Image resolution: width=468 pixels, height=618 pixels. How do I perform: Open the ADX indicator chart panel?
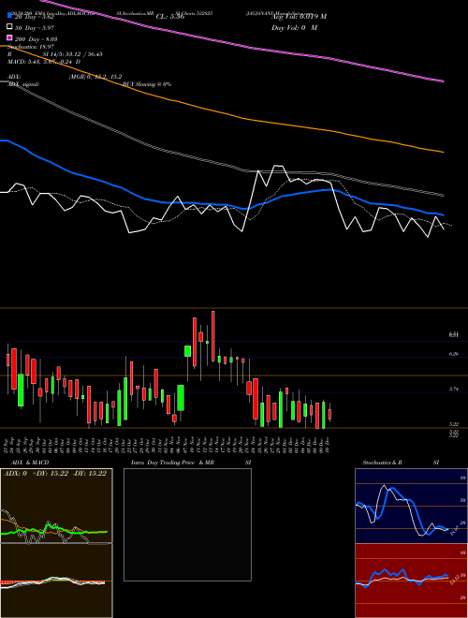pos(56,506)
